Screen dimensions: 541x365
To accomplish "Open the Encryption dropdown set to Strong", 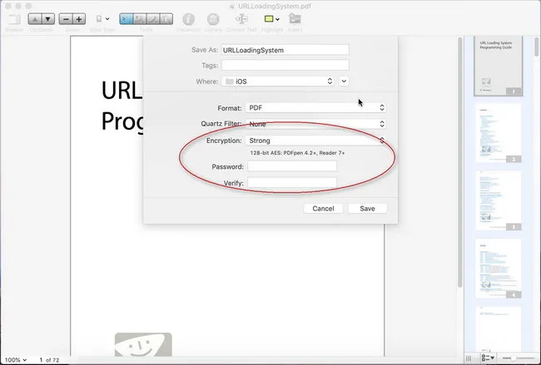I will (315, 141).
